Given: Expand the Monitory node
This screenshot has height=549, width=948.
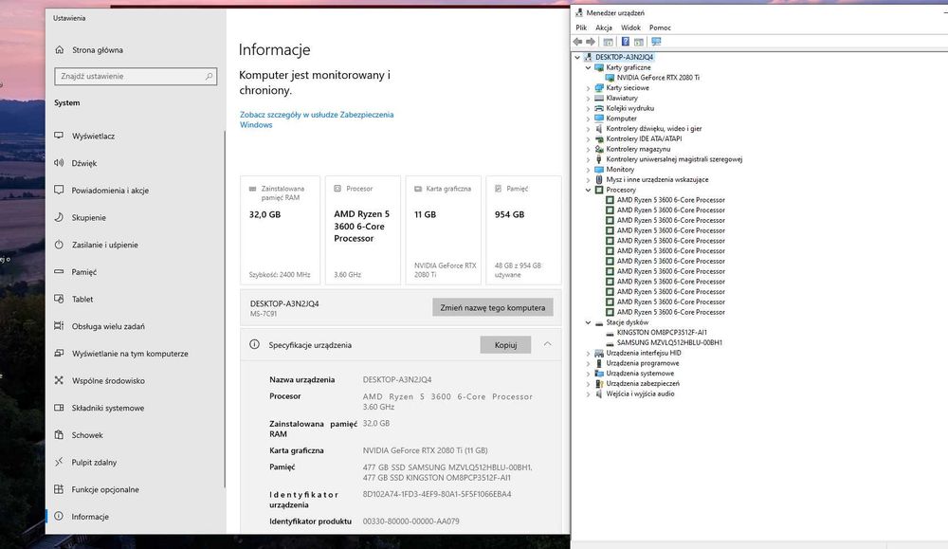Looking at the screenshot, I should pyautogui.click(x=588, y=170).
